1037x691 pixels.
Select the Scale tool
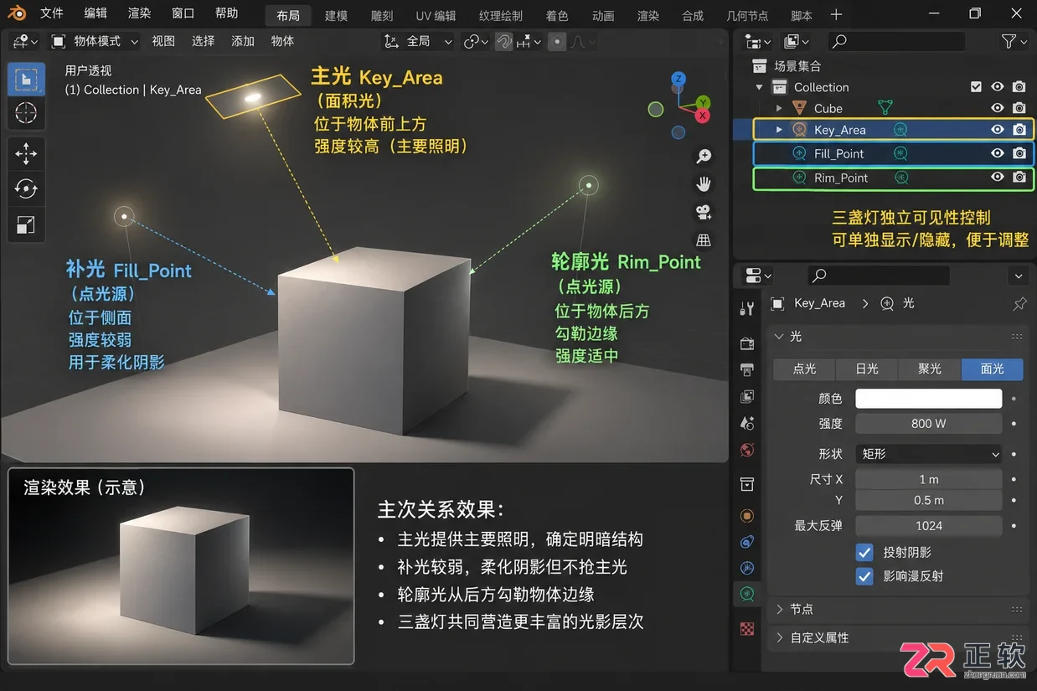(26, 224)
